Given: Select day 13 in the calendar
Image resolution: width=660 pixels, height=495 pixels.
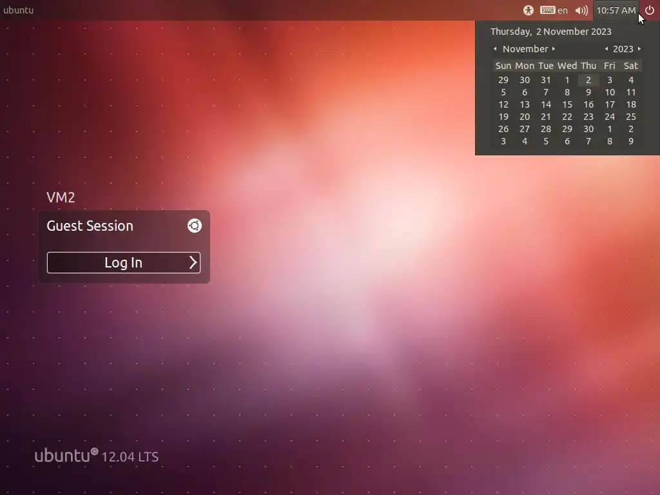Looking at the screenshot, I should click(525, 104).
